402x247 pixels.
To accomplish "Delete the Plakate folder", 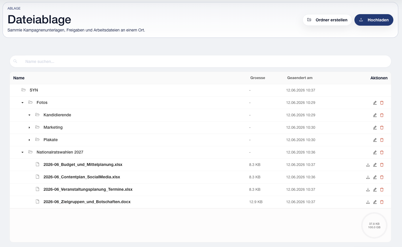I will pyautogui.click(x=382, y=140).
